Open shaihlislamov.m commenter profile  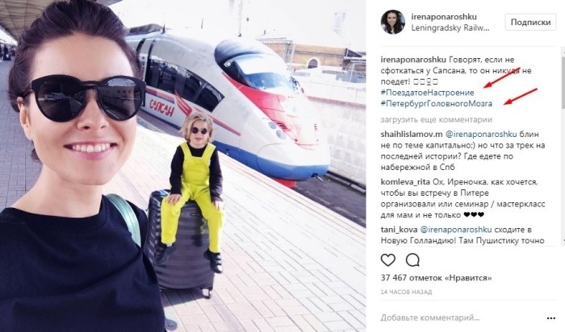412,134
